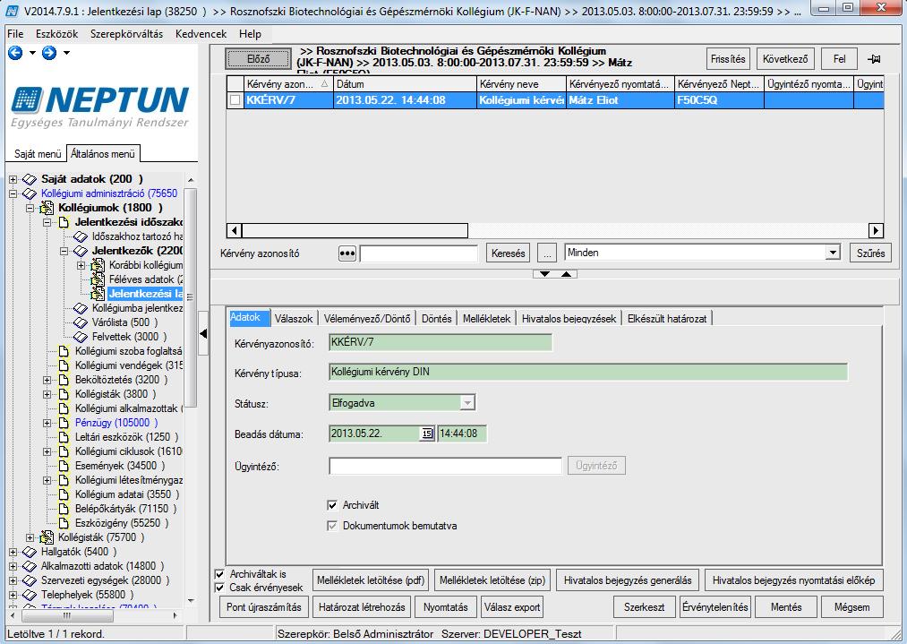Collapse the Jelentkezők tree node

(64, 251)
